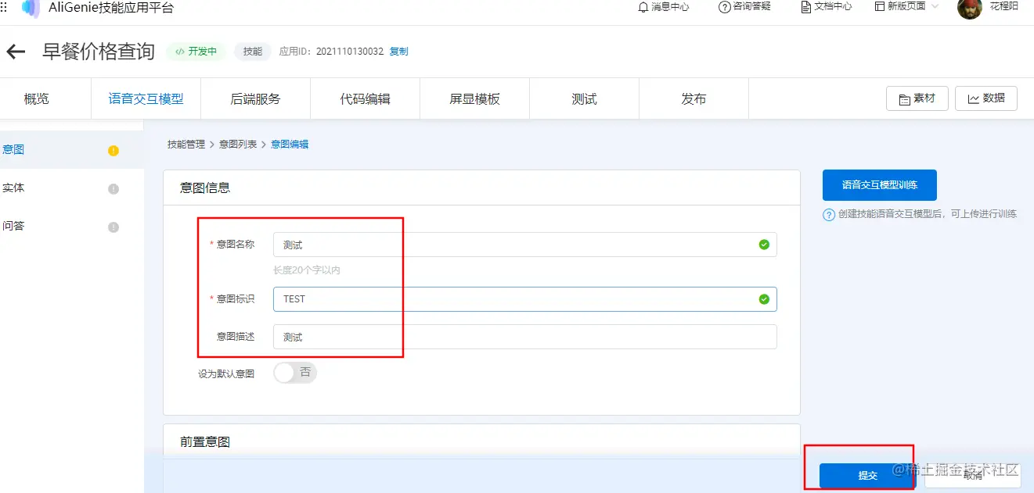1034x493 pixels.
Task: Focus the 意图标识 input containing TEST
Action: click(x=525, y=298)
